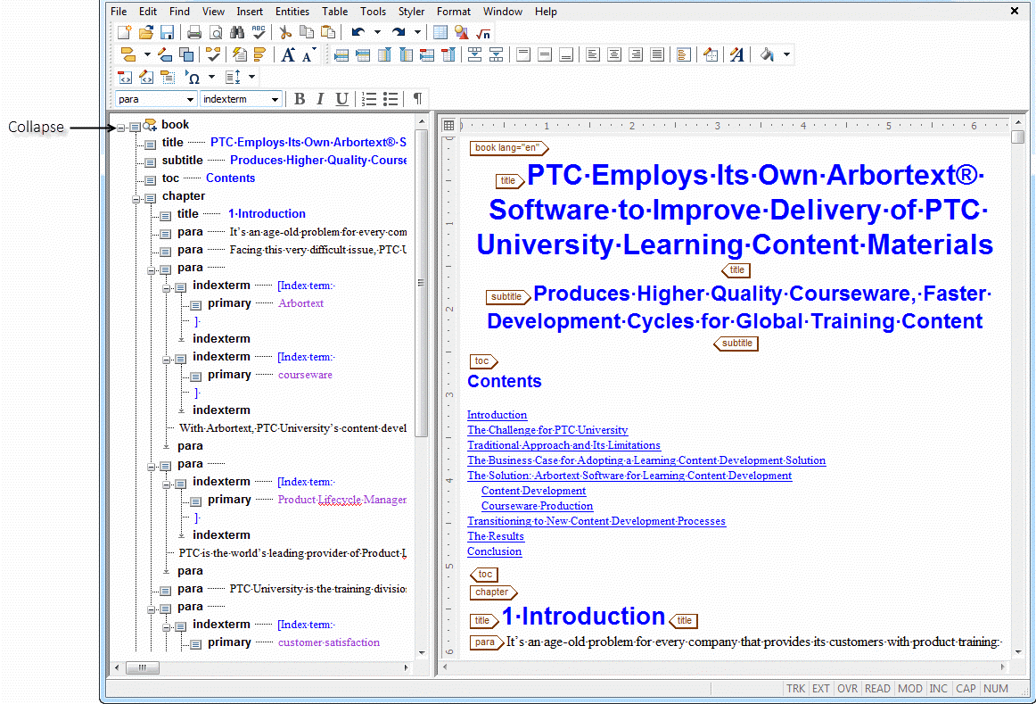The image size is (1036, 704).
Task: Click the New document icon
Action: [x=124, y=32]
